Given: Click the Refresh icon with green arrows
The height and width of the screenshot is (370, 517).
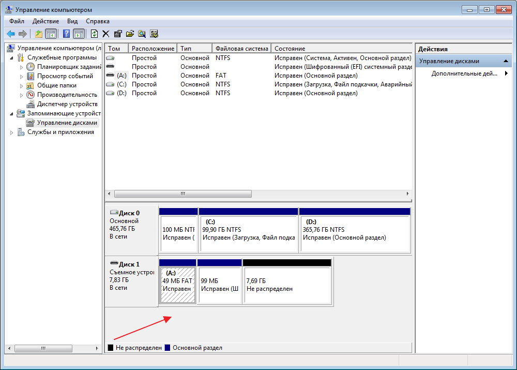Looking at the screenshot, I should click(x=94, y=34).
